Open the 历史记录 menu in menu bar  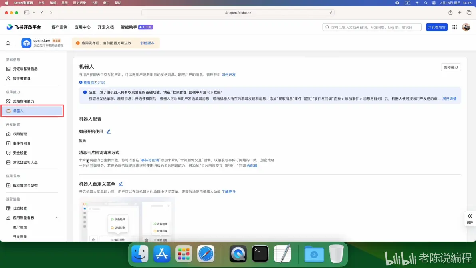click(79, 3)
